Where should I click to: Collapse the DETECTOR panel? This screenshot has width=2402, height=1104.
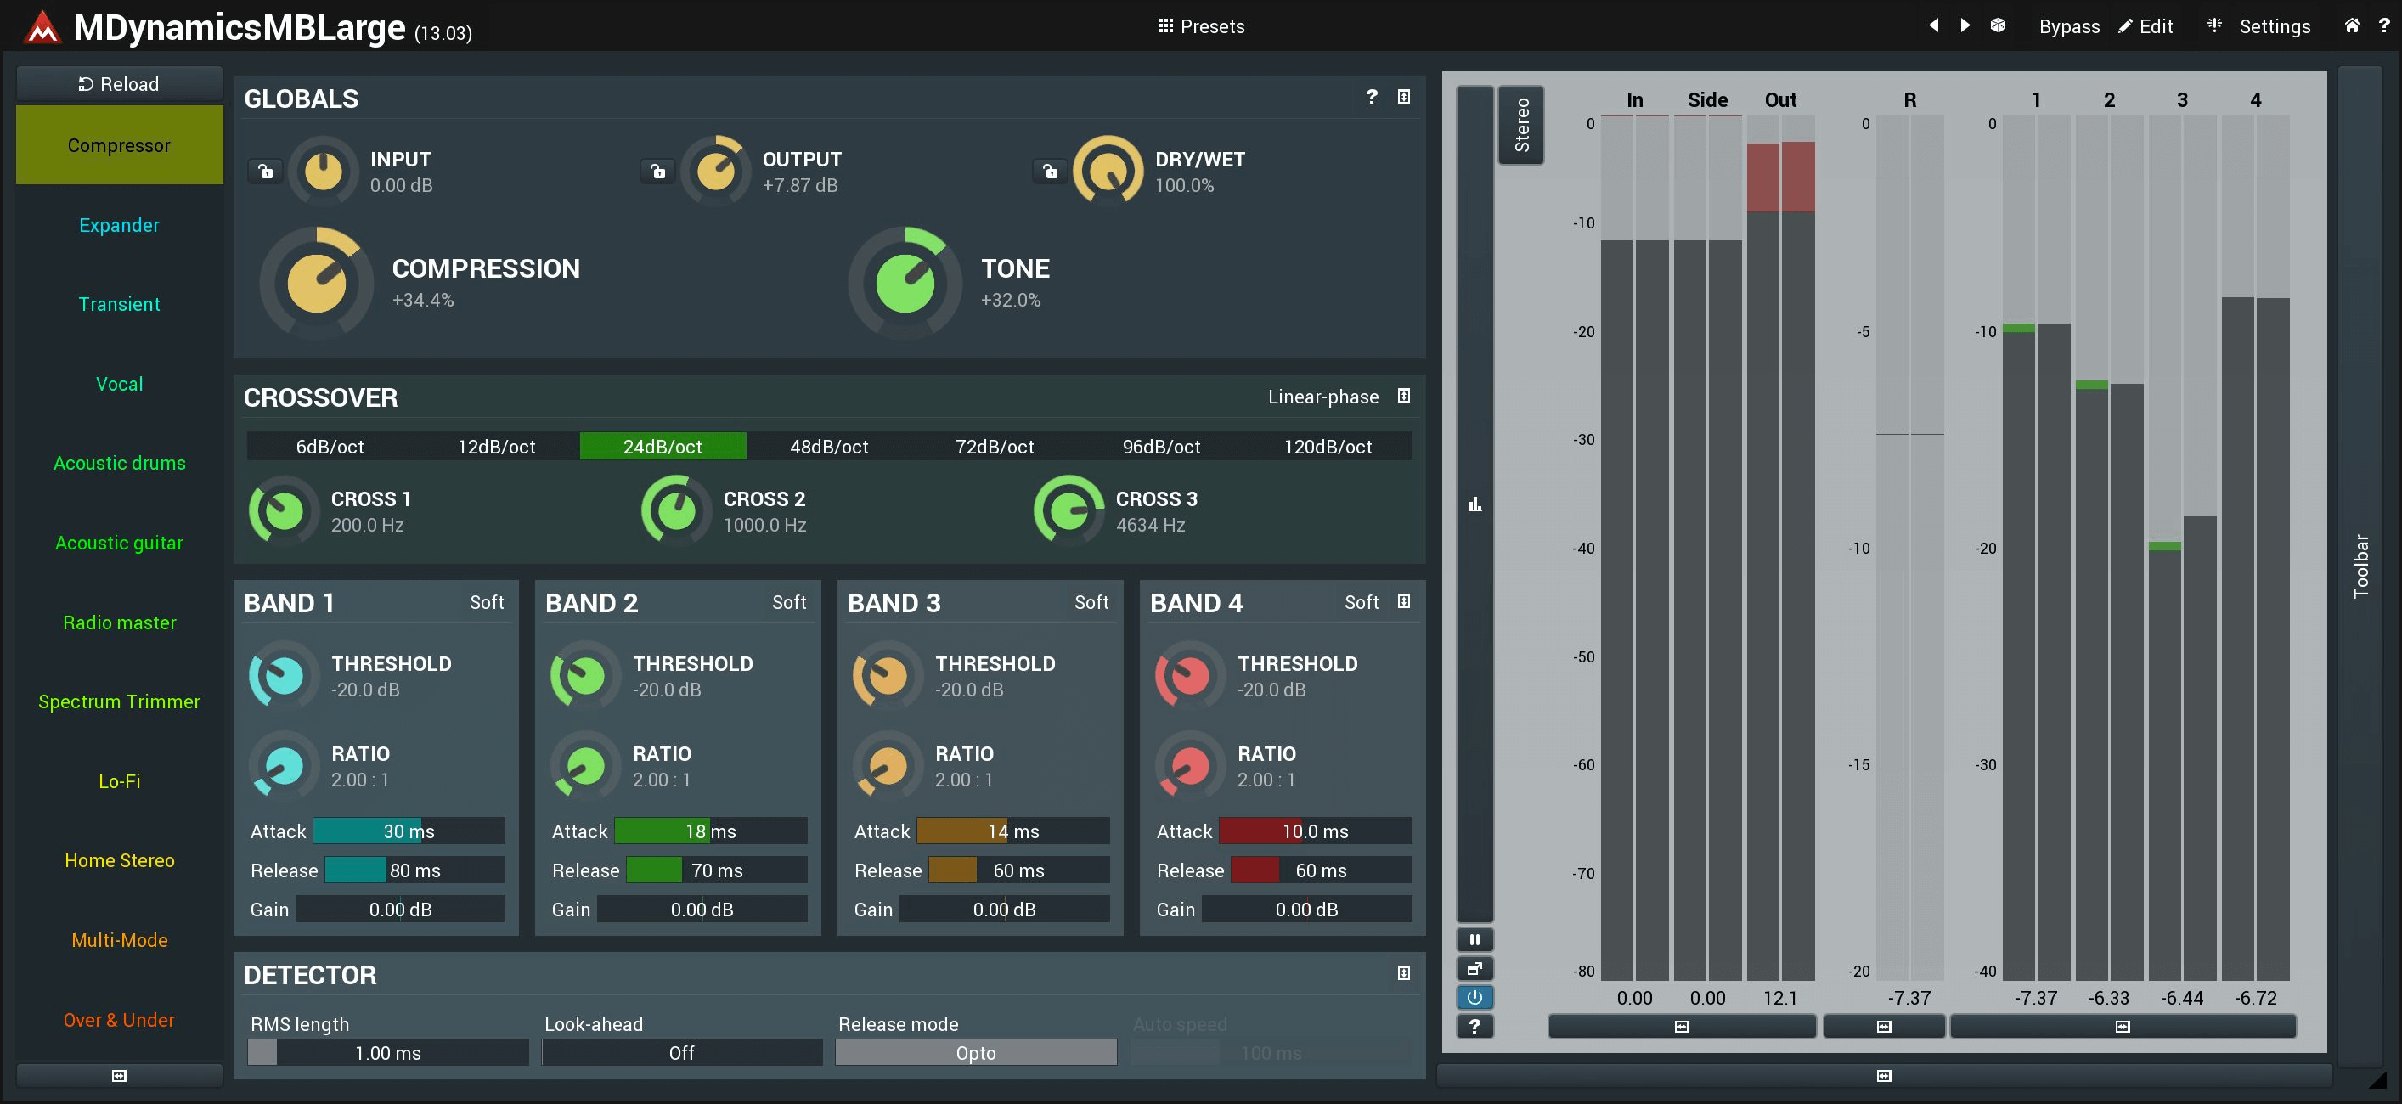1403,972
